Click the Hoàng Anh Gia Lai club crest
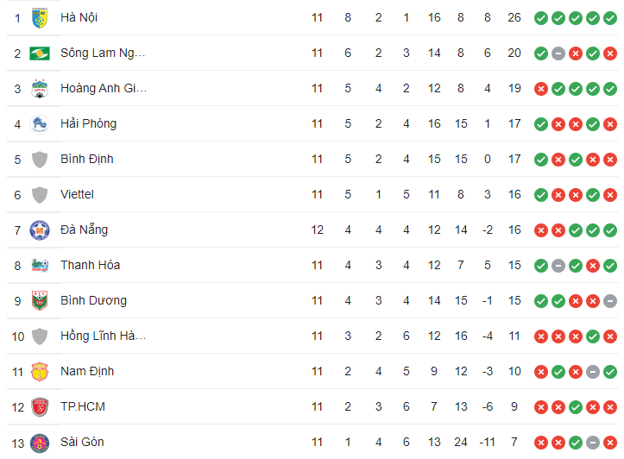Image resolution: width=624 pixels, height=459 pixels. [40, 89]
